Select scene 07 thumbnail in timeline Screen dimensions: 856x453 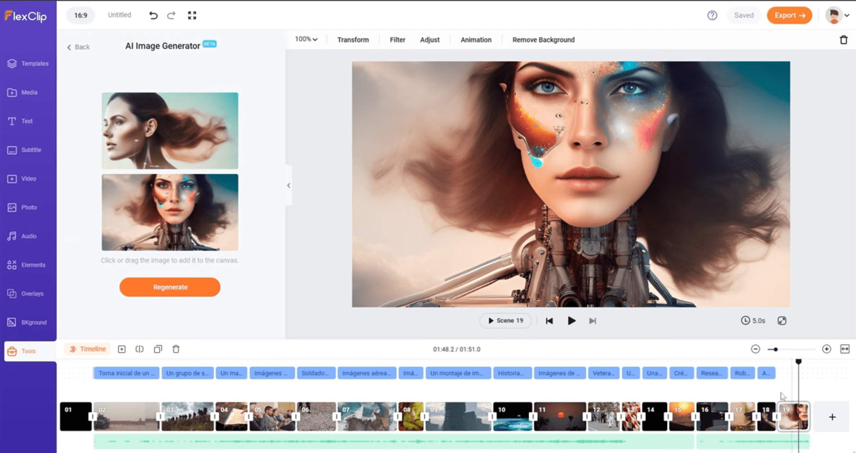(x=366, y=417)
